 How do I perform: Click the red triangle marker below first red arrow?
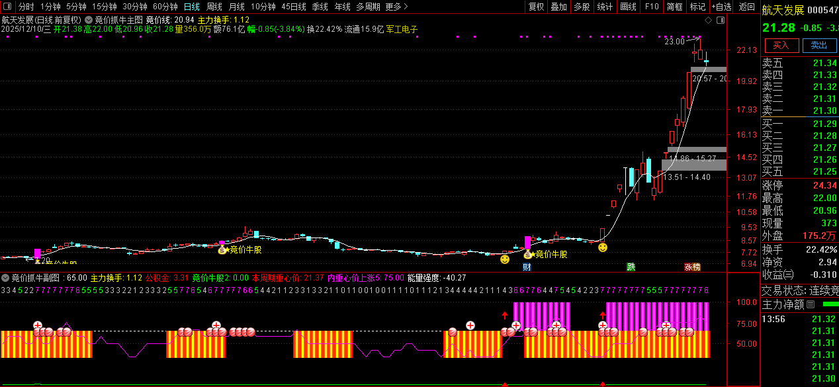[505, 384]
